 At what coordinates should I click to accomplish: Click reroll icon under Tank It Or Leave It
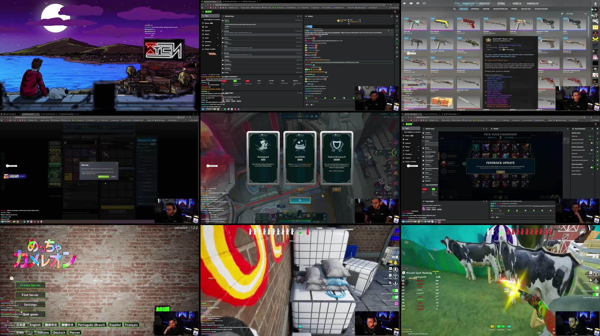pyautogui.click(x=337, y=190)
